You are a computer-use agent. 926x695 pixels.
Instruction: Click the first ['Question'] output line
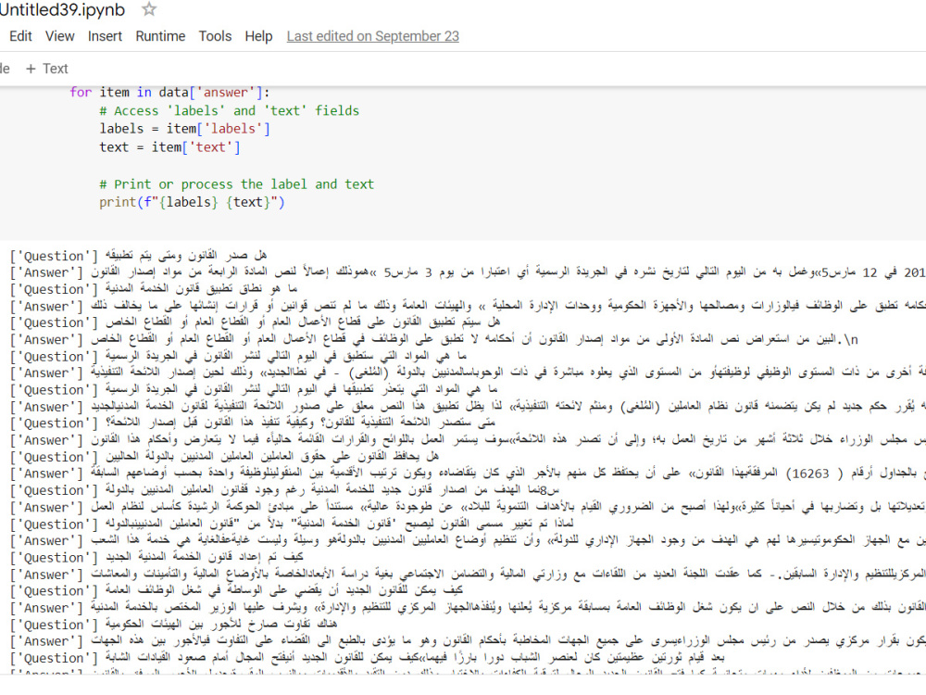138,256
